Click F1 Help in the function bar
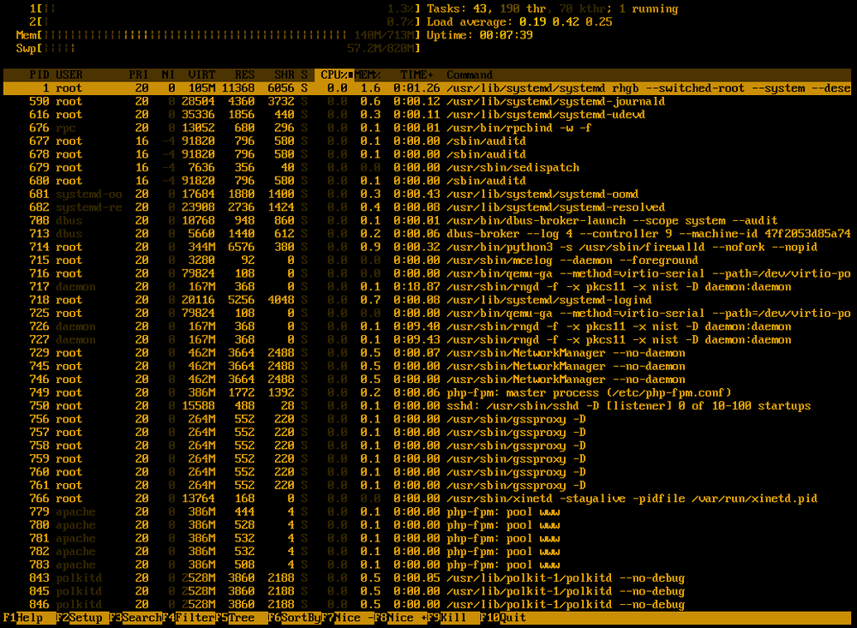 point(22,618)
